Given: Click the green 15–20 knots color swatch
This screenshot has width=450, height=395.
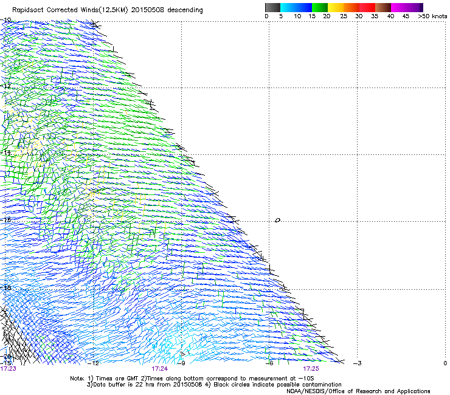Looking at the screenshot, I should [x=320, y=7].
